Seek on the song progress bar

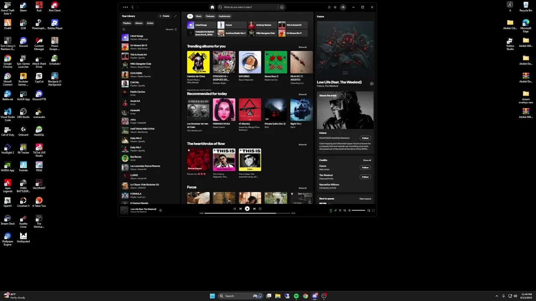click(247, 213)
